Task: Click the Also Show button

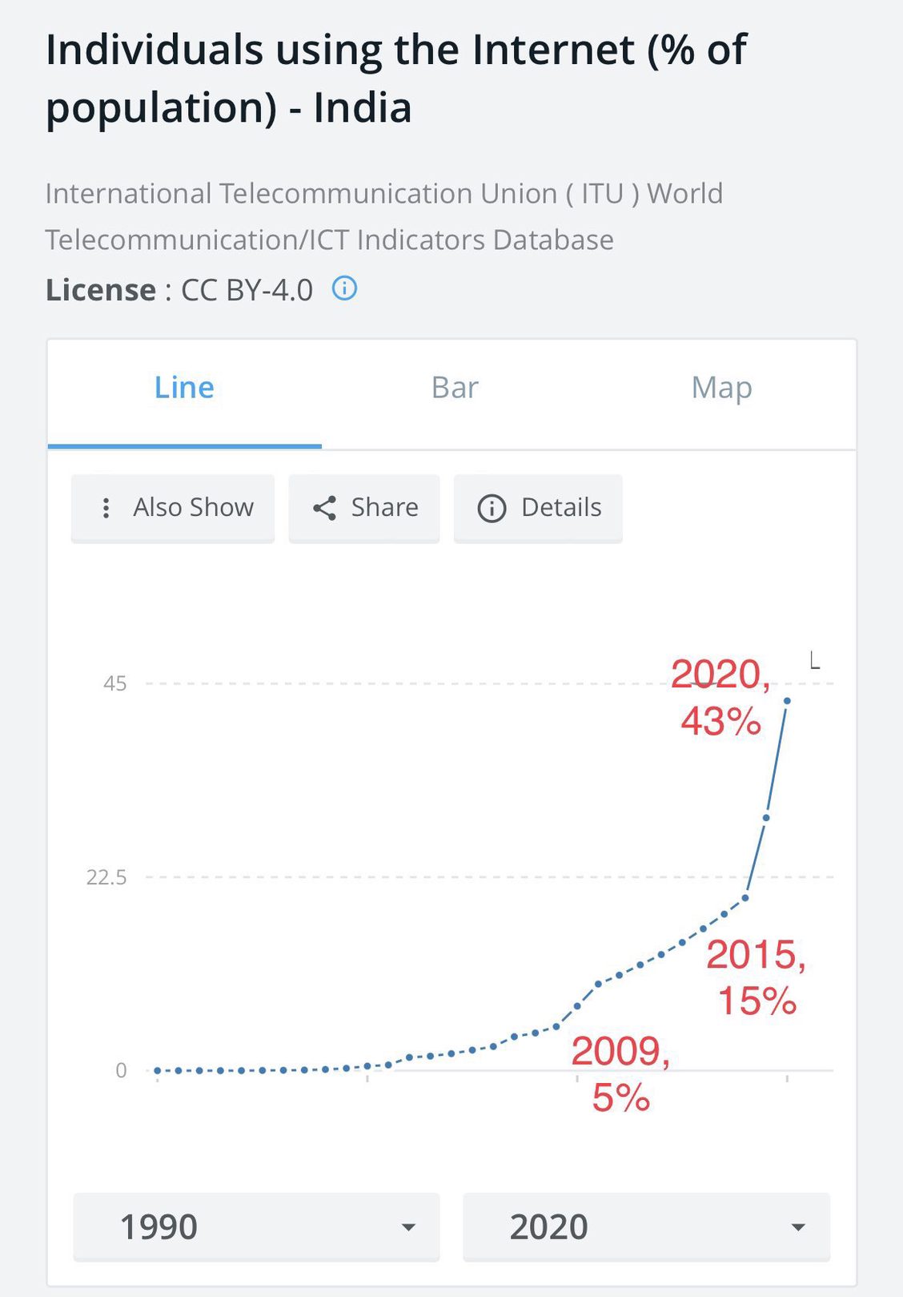Action: tap(172, 507)
